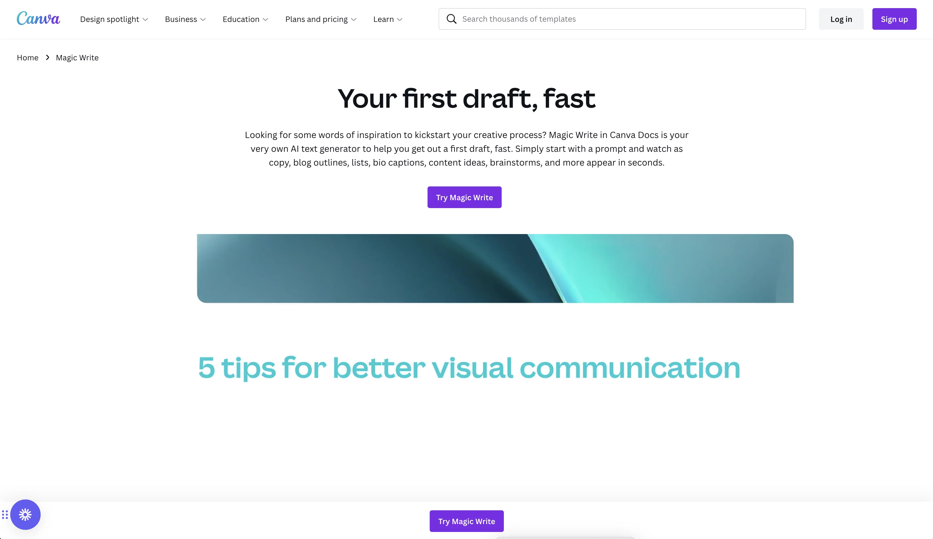The width and height of the screenshot is (933, 539).
Task: Click the Home breadcrumb link
Action: coord(28,58)
